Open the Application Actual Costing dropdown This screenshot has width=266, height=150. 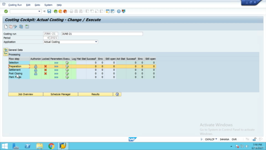click(96, 42)
